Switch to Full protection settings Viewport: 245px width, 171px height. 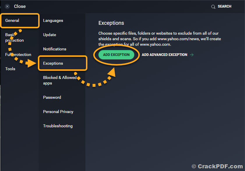[x=18, y=54]
